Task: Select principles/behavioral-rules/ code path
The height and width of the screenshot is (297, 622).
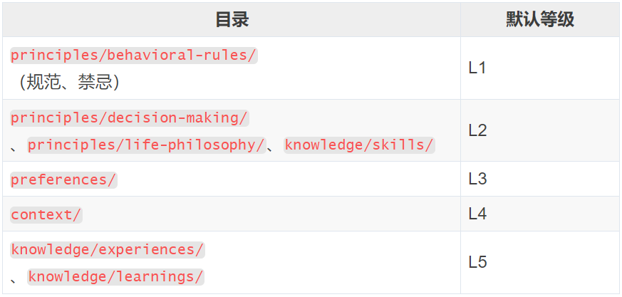Action: pos(134,56)
